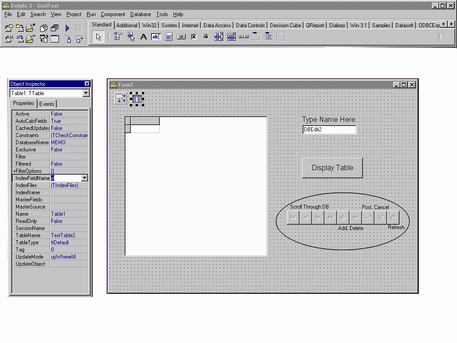Click the Run (play) toolbar icon
457x343 pixels.
click(67, 28)
